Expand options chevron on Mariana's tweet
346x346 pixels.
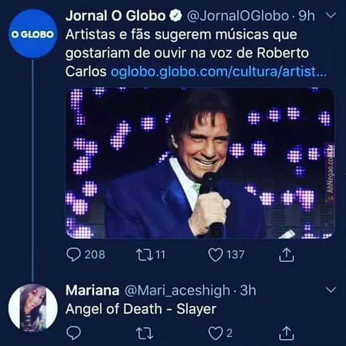click(330, 290)
